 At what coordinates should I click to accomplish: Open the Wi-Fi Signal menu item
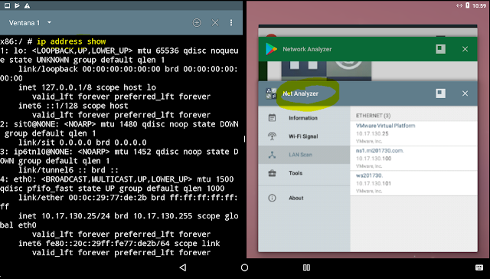[304, 136]
